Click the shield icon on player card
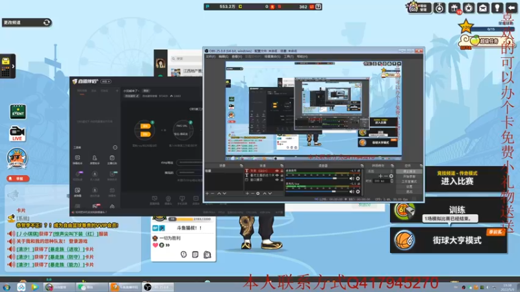Screen dimensions: 520x292 pos(207,254)
